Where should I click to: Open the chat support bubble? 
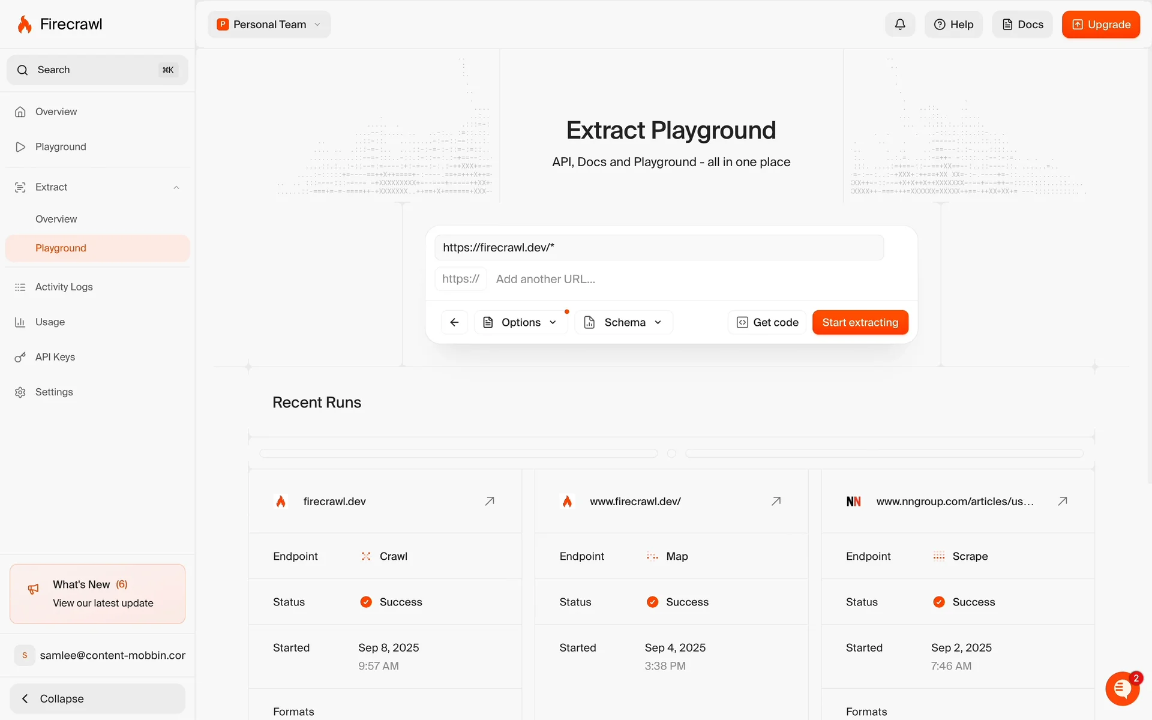pos(1122,688)
